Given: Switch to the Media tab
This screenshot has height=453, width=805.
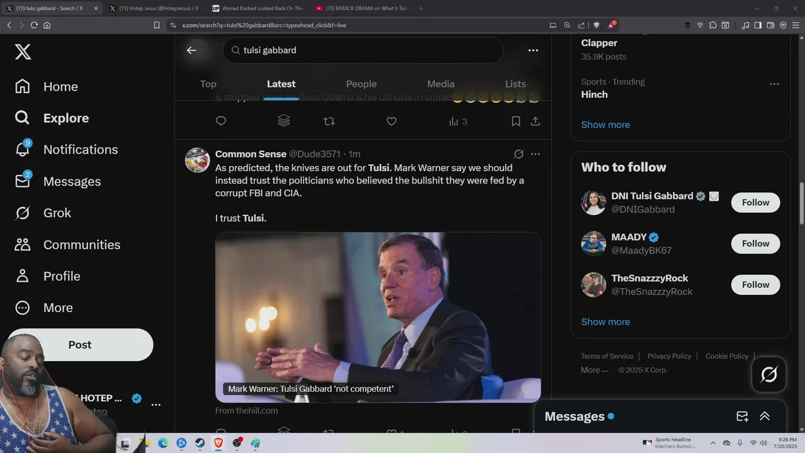Looking at the screenshot, I should coord(441,84).
